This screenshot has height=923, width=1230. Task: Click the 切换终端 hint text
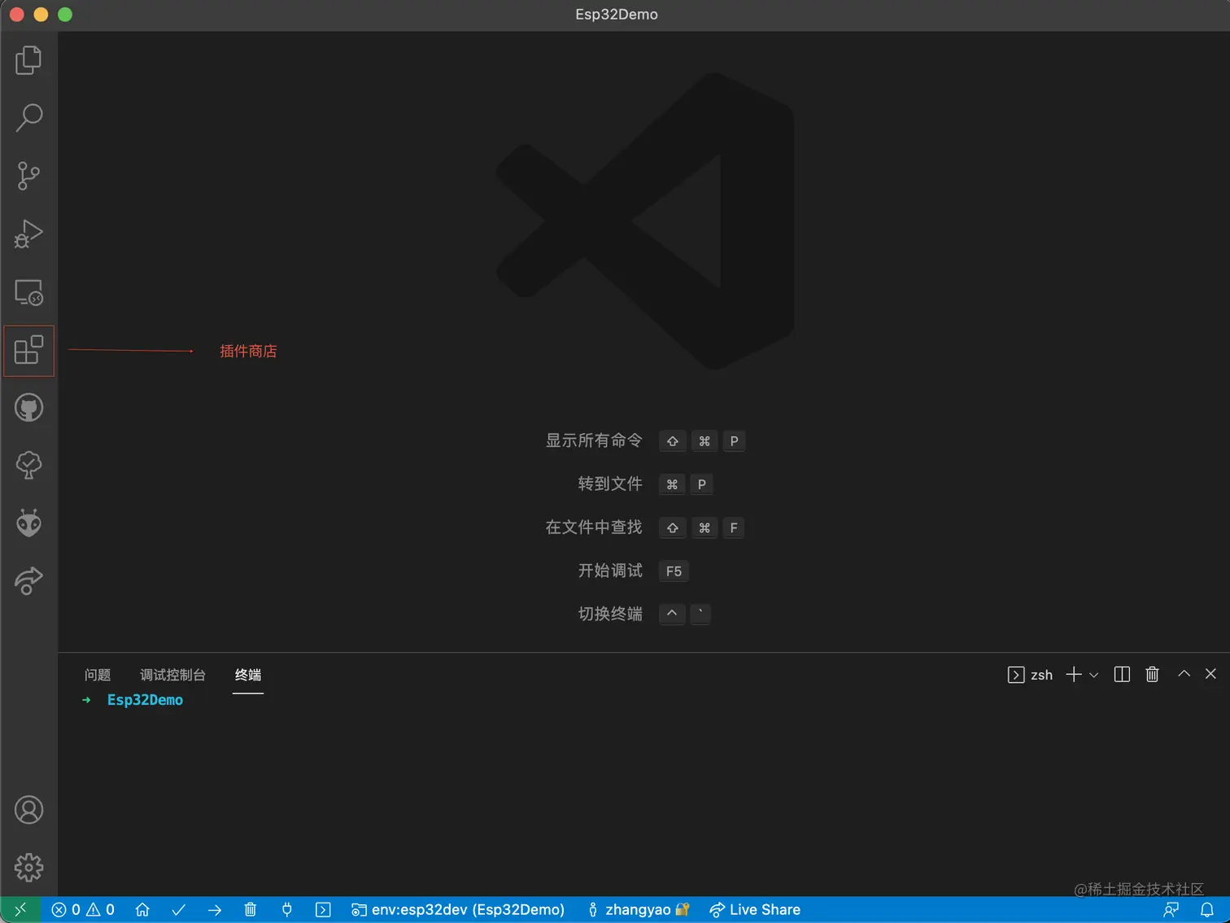pos(610,614)
